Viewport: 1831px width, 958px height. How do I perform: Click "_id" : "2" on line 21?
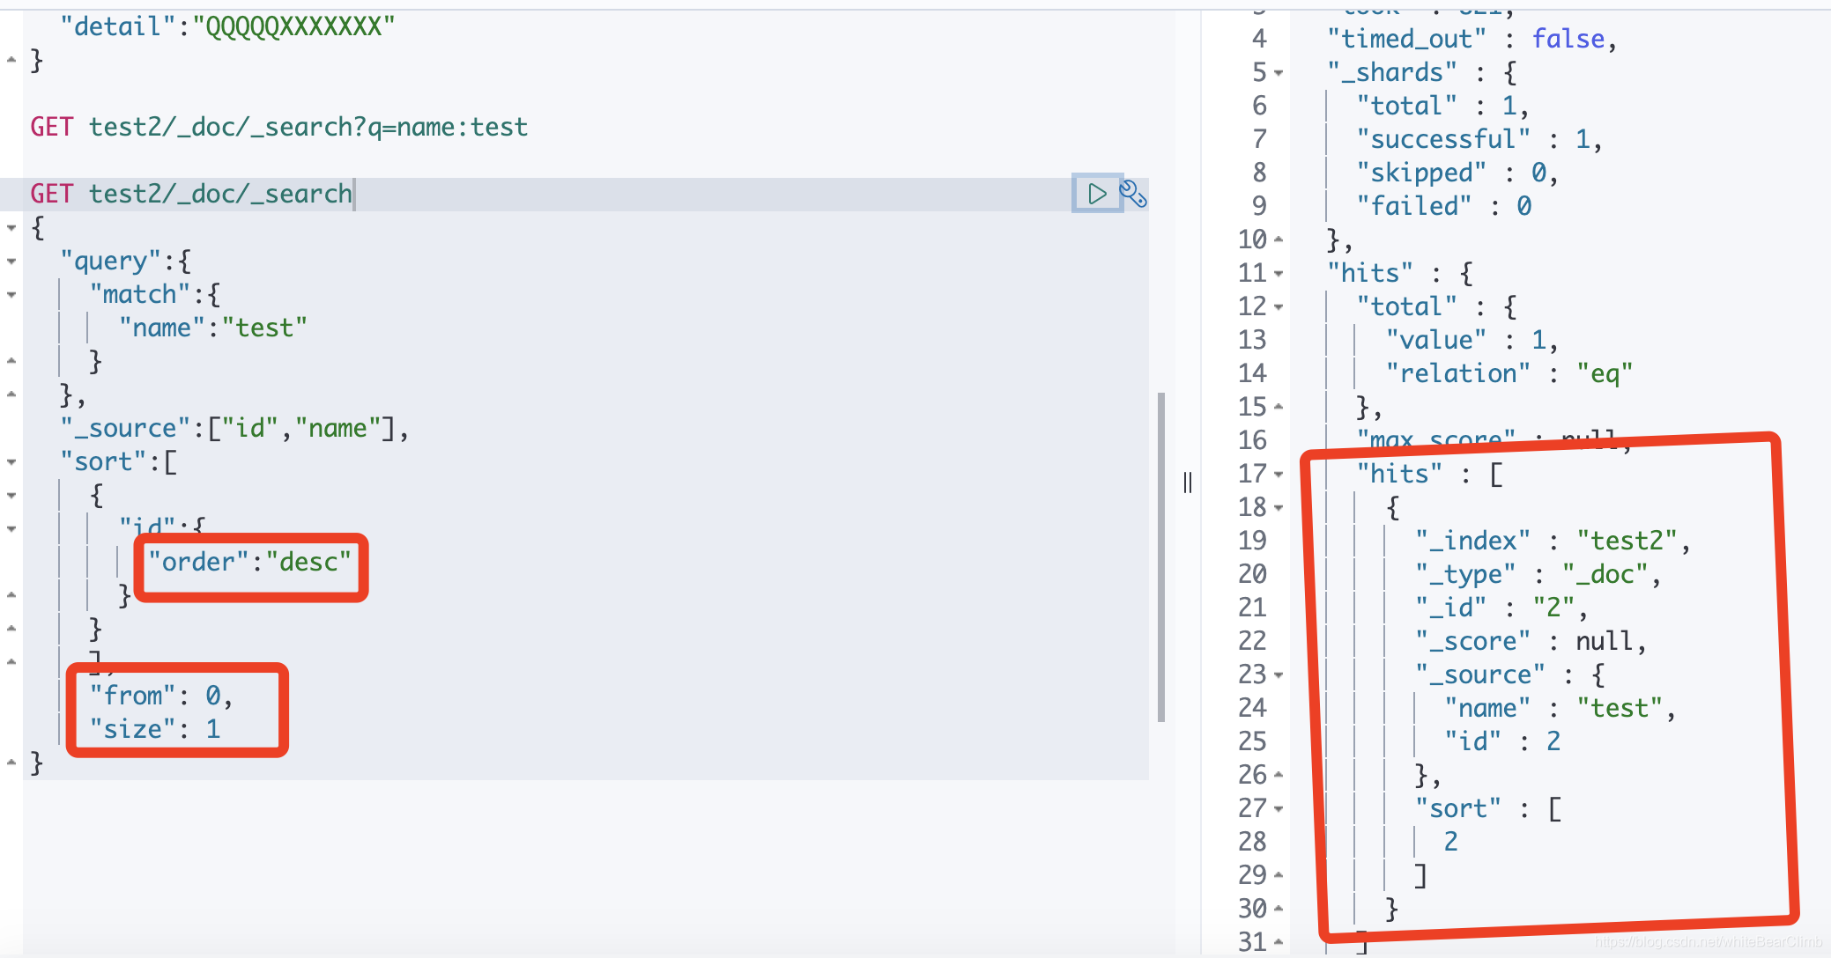[x=1501, y=608]
